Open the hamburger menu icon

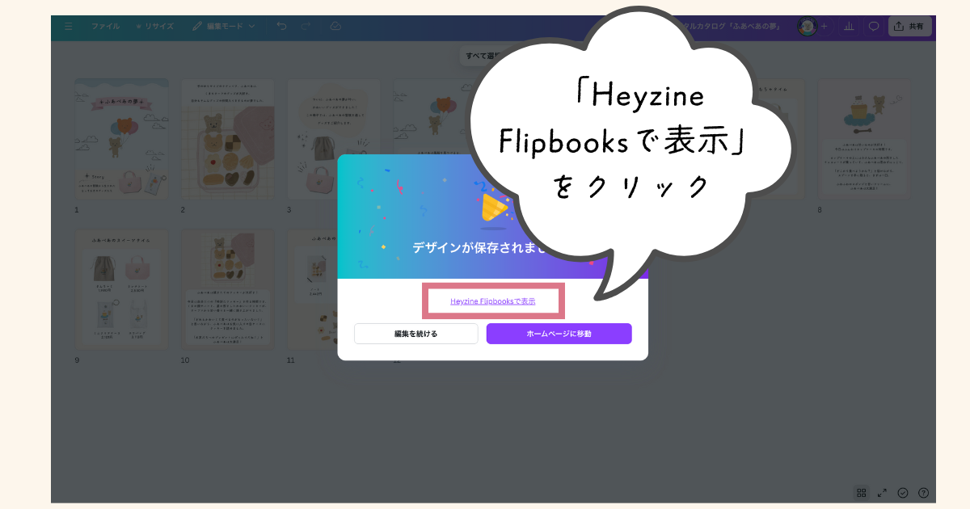[x=68, y=26]
